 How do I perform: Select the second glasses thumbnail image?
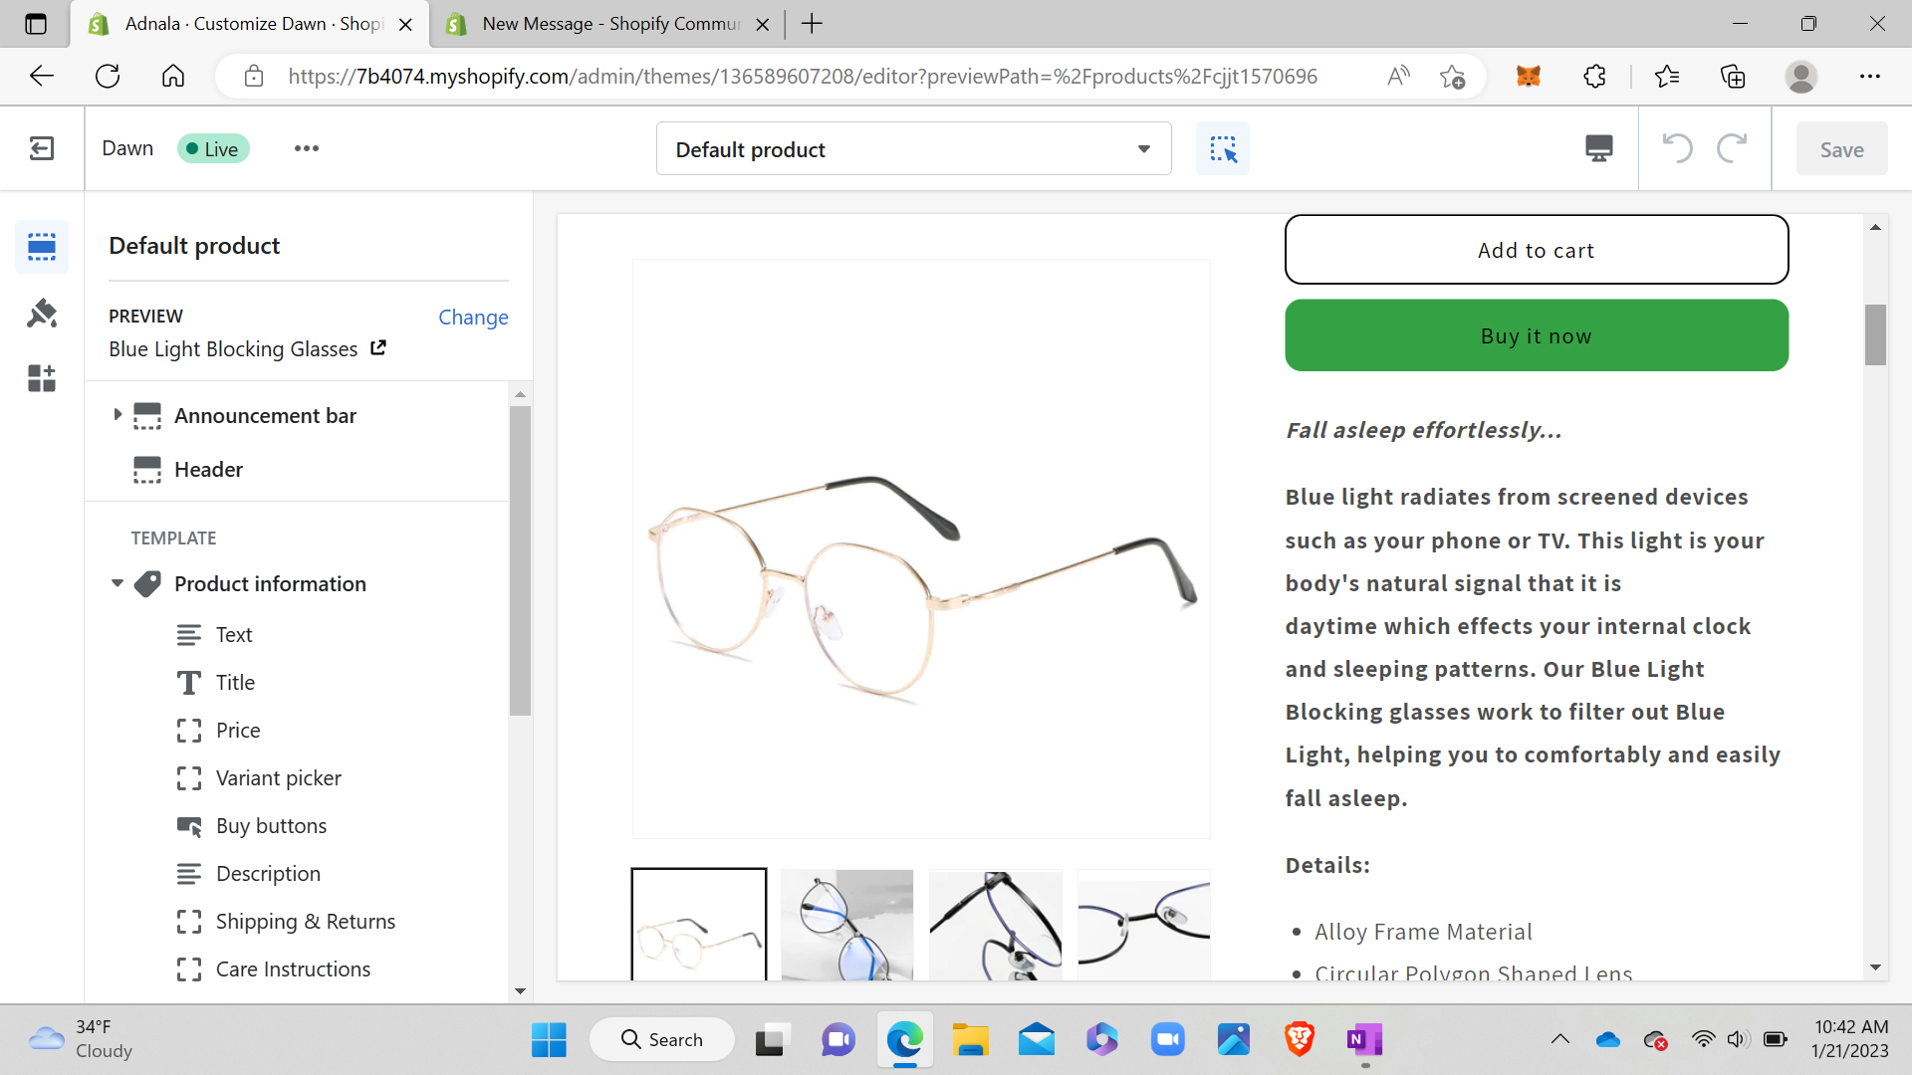tap(846, 925)
